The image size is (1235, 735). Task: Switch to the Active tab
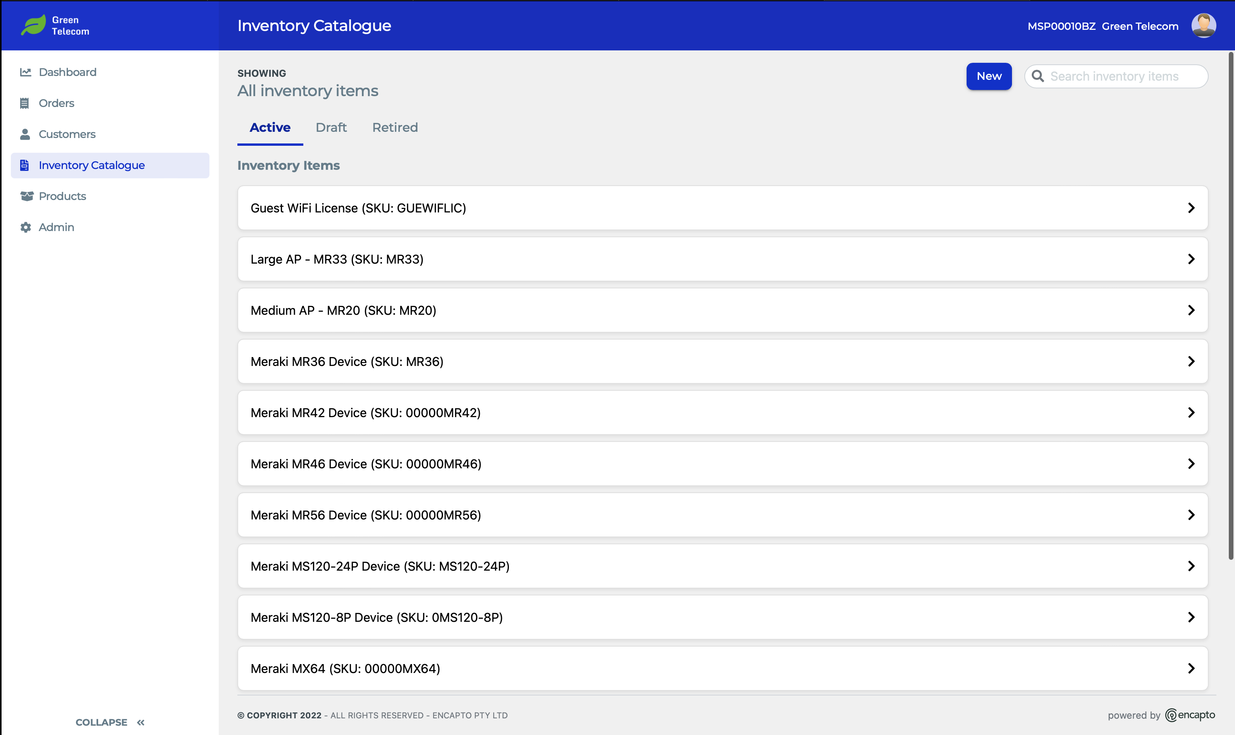pyautogui.click(x=270, y=128)
